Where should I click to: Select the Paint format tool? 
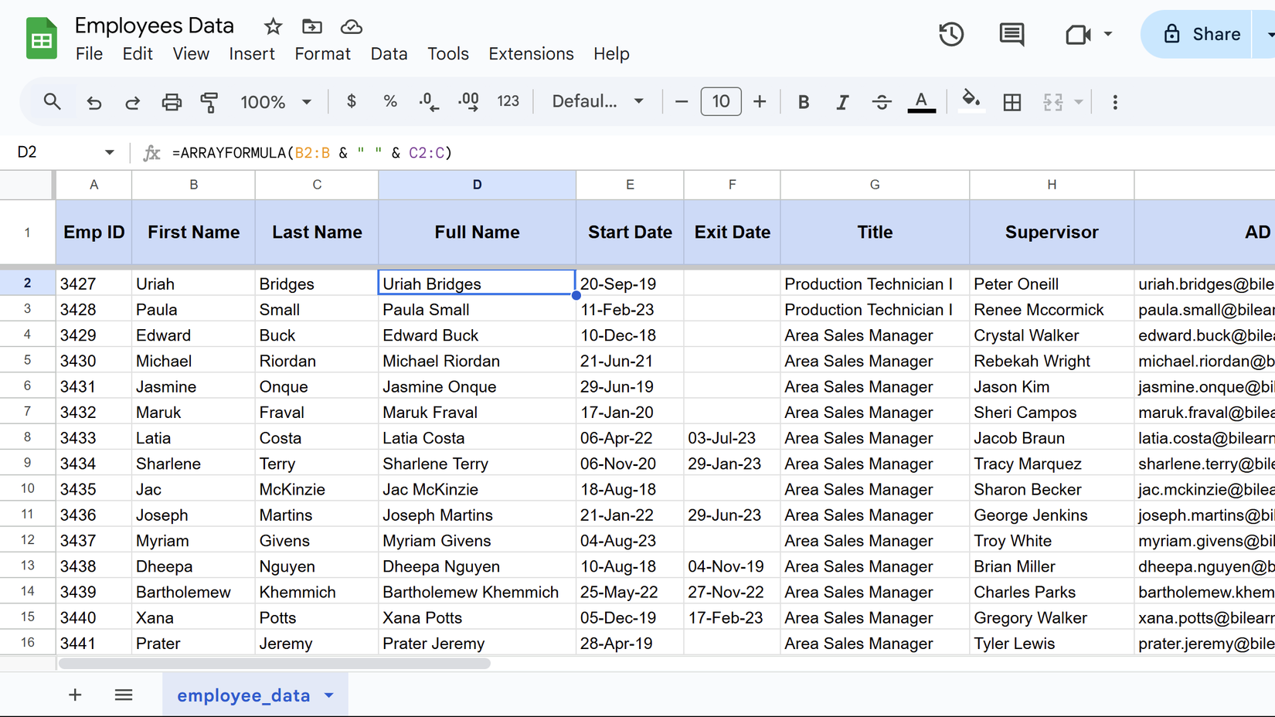(209, 101)
